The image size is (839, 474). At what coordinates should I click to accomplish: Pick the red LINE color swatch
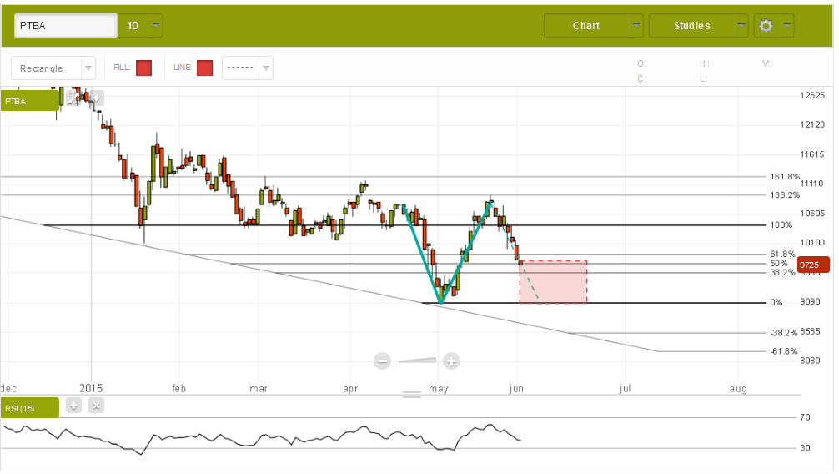(204, 68)
